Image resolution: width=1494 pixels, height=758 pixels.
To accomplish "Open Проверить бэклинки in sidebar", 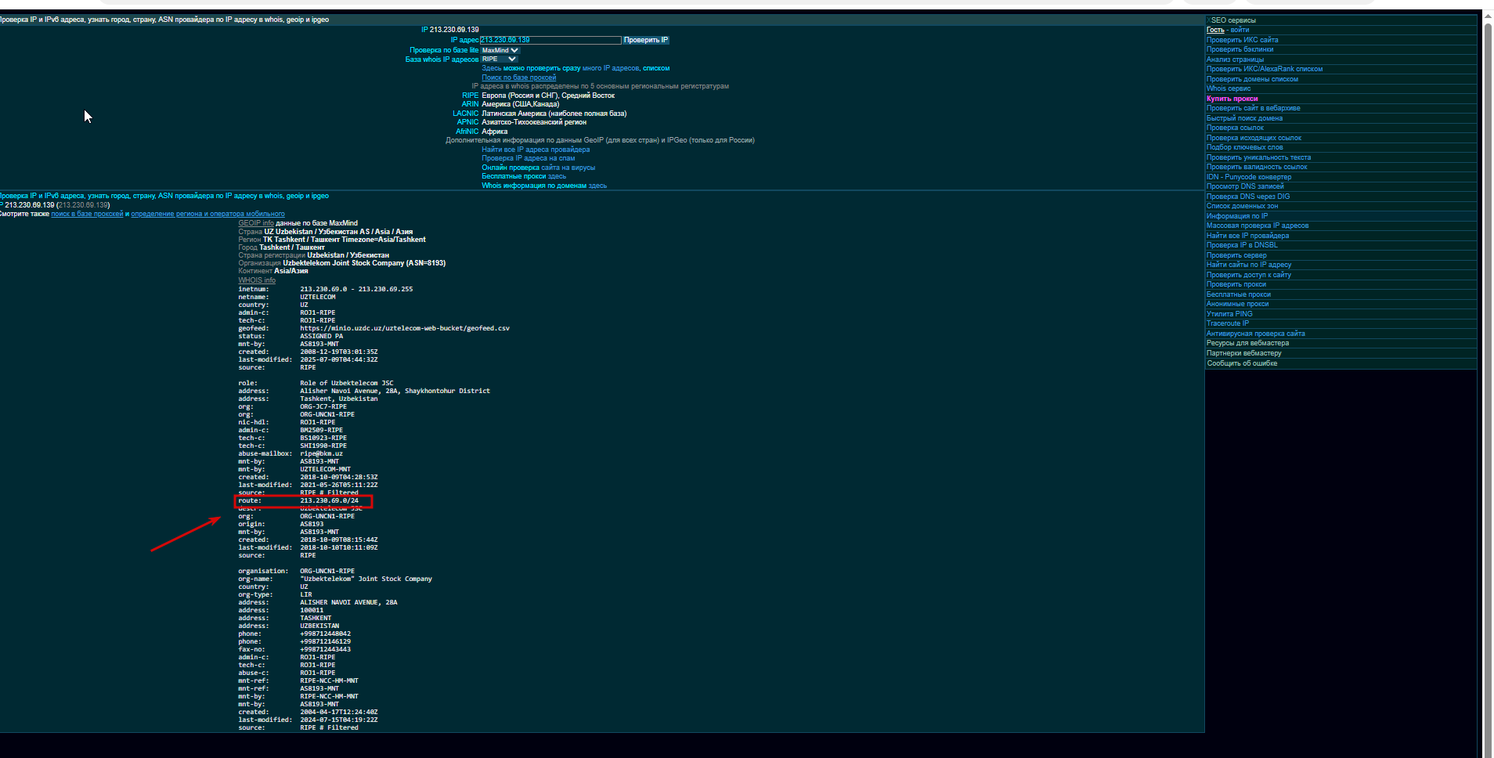I will click(1240, 49).
